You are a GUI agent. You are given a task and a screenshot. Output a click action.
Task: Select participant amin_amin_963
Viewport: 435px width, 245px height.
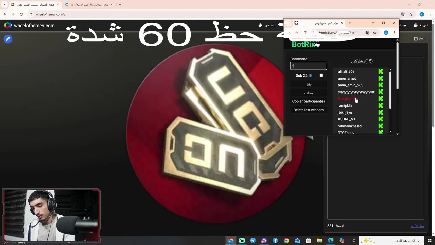coord(350,85)
